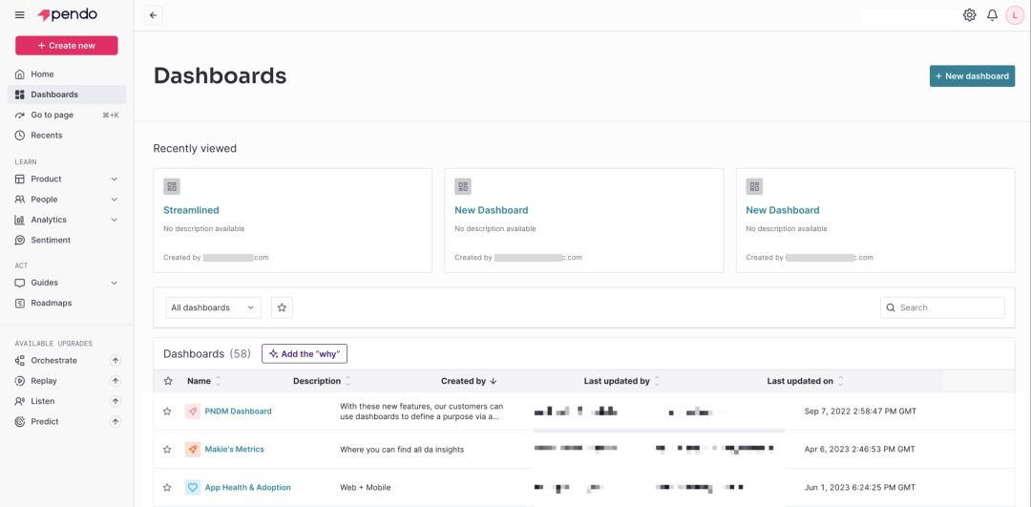Go to Sentiment in the sidebar

tap(51, 241)
